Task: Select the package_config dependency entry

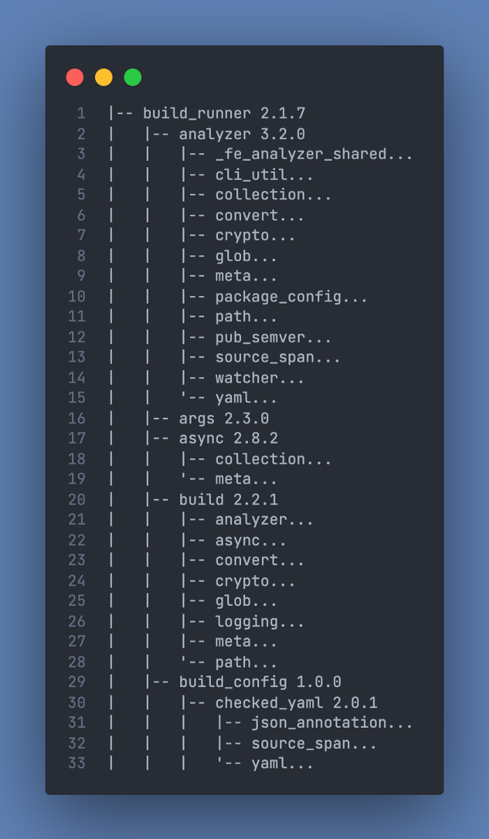Action: (291, 297)
